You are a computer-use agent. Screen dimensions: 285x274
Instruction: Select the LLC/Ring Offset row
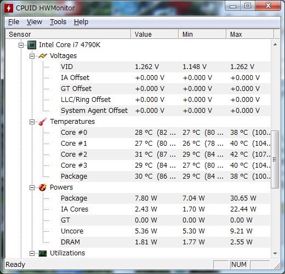pyautogui.click(x=165, y=100)
